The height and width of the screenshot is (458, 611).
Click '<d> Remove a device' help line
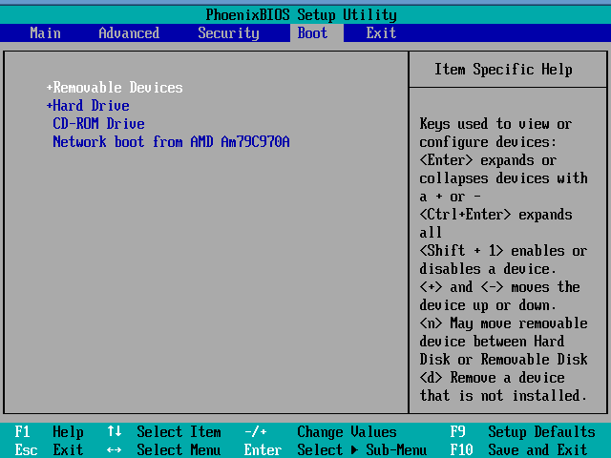pos(492,378)
